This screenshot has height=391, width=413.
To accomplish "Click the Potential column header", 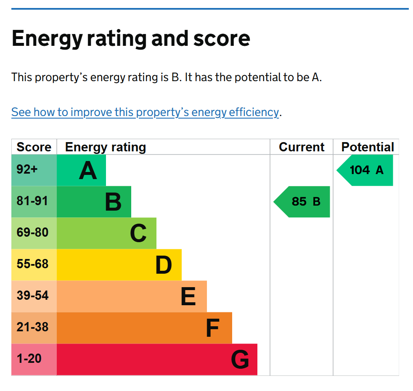I will tap(368, 147).
